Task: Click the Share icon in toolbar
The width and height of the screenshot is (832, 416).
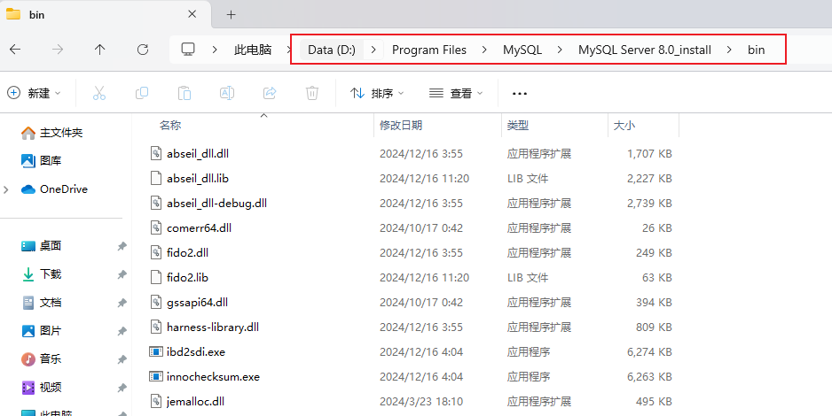Action: pyautogui.click(x=270, y=93)
